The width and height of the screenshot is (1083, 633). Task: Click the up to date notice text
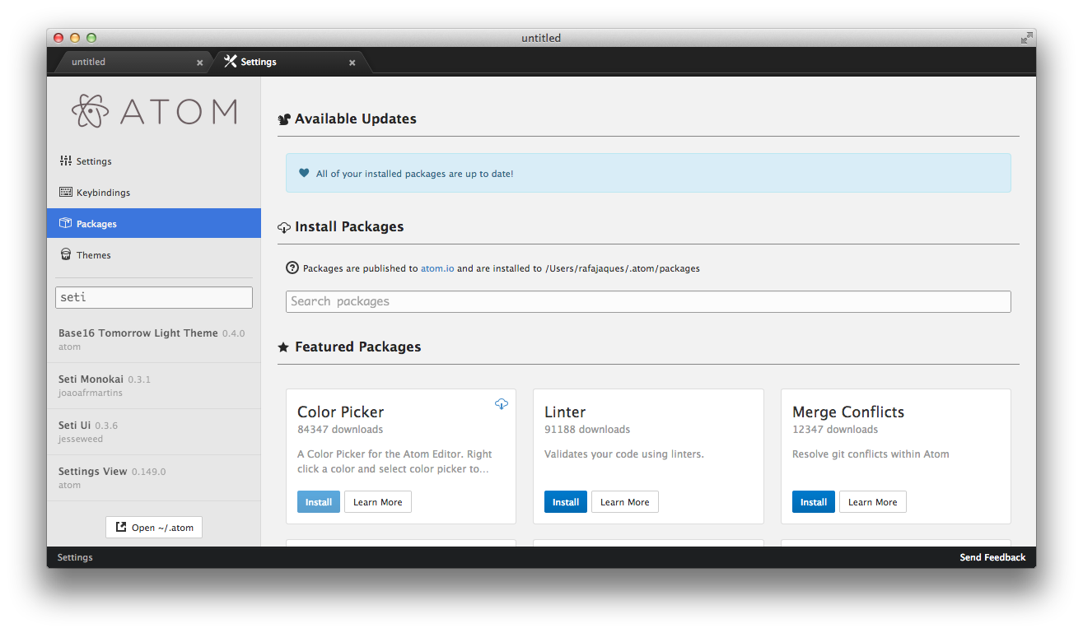(414, 174)
